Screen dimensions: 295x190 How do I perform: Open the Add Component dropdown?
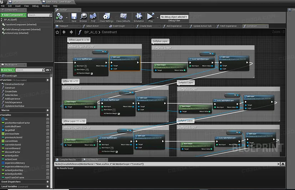(14, 15)
